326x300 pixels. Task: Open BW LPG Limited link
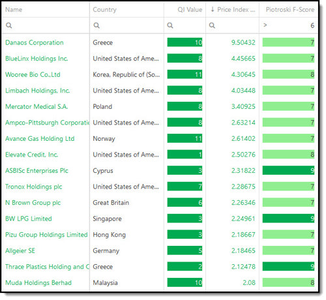[x=29, y=218]
